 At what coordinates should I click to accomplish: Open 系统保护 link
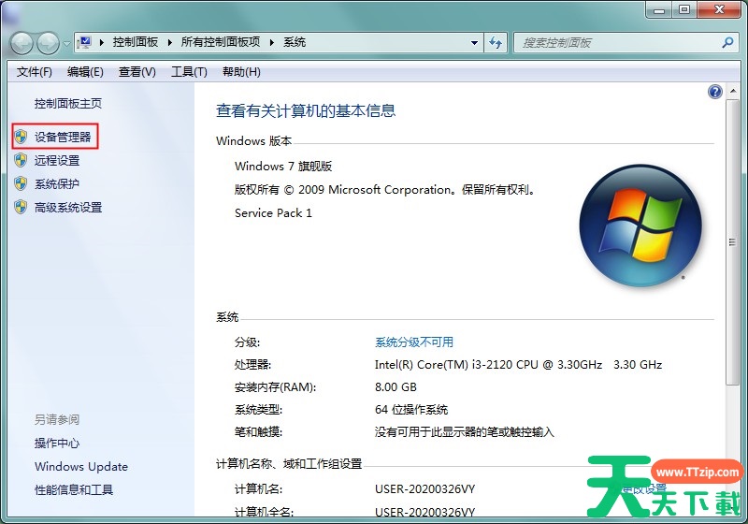[57, 183]
